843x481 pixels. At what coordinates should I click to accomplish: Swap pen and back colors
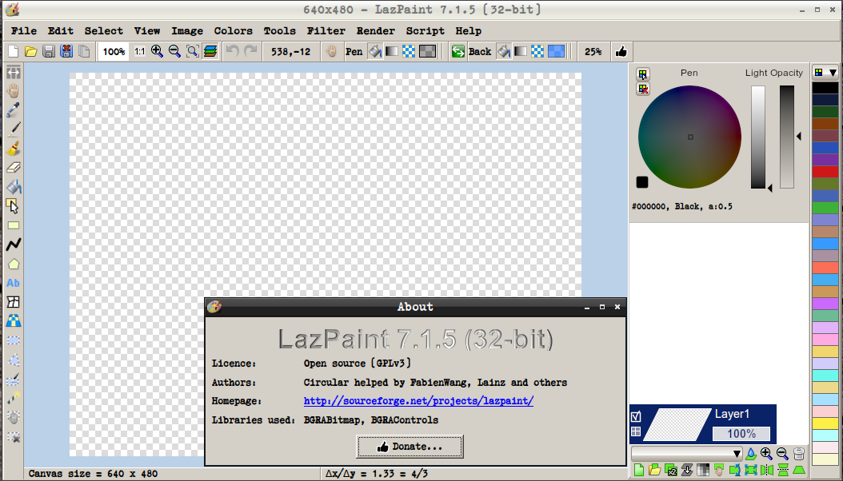click(x=458, y=51)
